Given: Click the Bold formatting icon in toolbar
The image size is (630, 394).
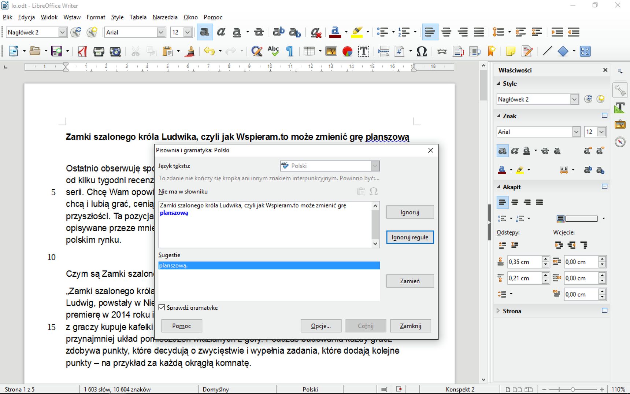Looking at the screenshot, I should 205,32.
